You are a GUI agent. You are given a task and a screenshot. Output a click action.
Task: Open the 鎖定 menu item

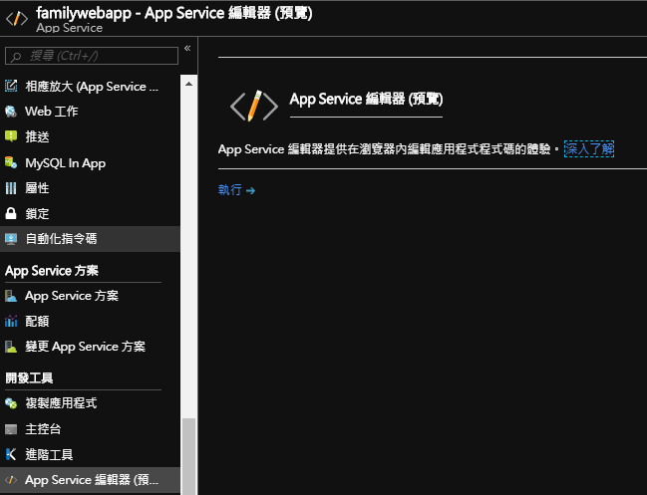90,213
